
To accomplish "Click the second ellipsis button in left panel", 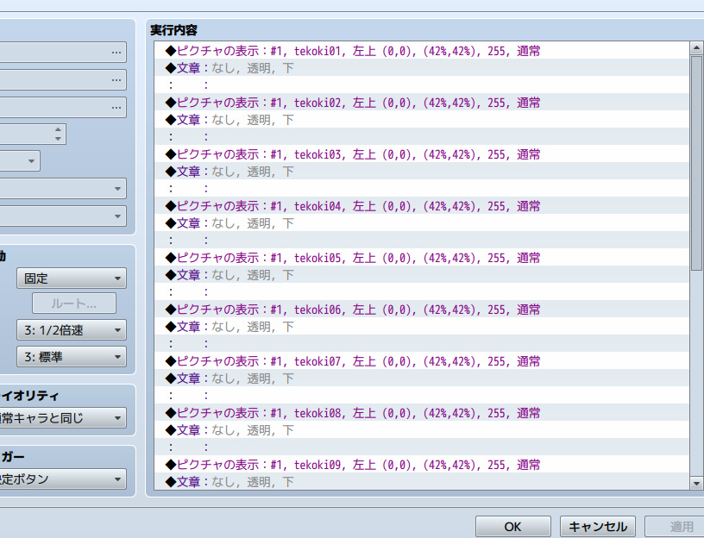I will [116, 80].
